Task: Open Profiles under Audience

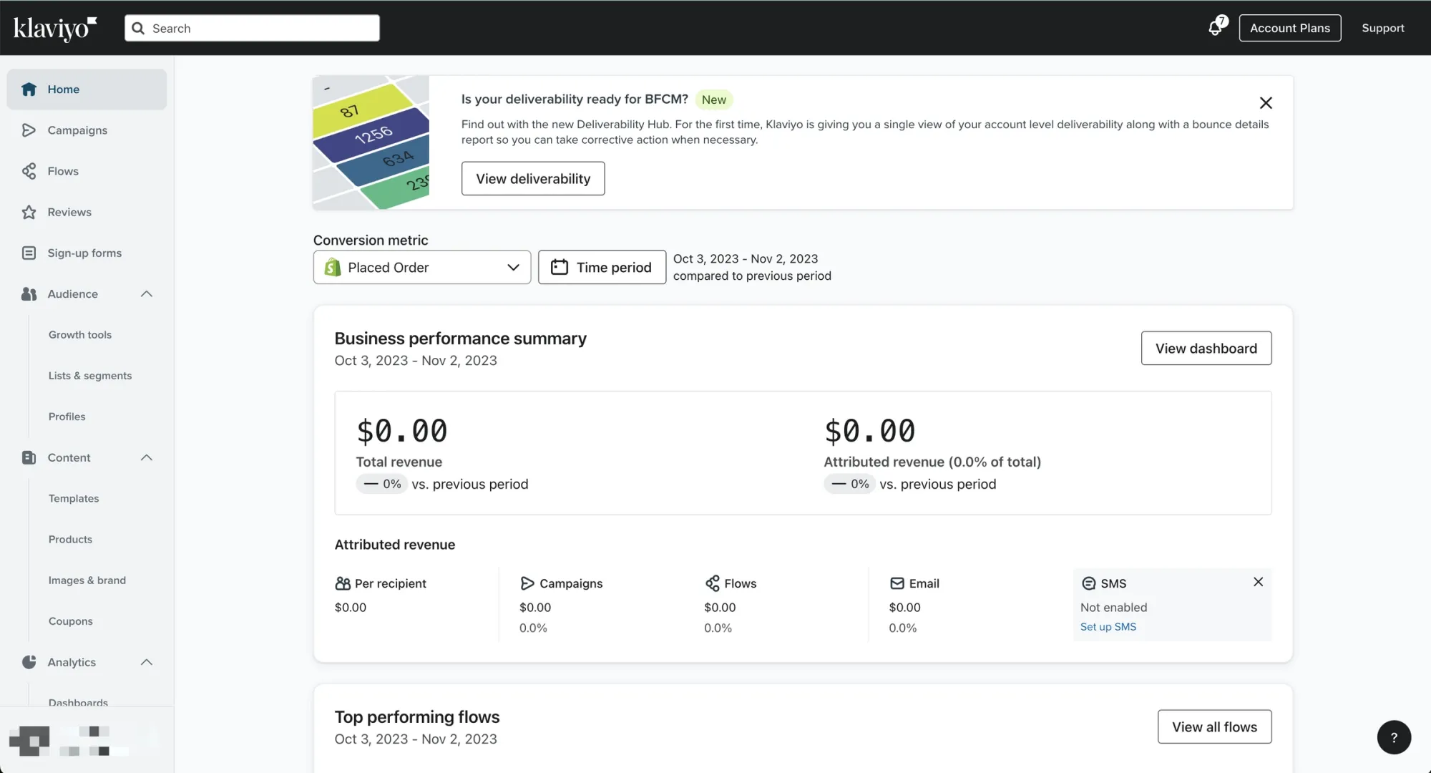Action: [x=67, y=417]
